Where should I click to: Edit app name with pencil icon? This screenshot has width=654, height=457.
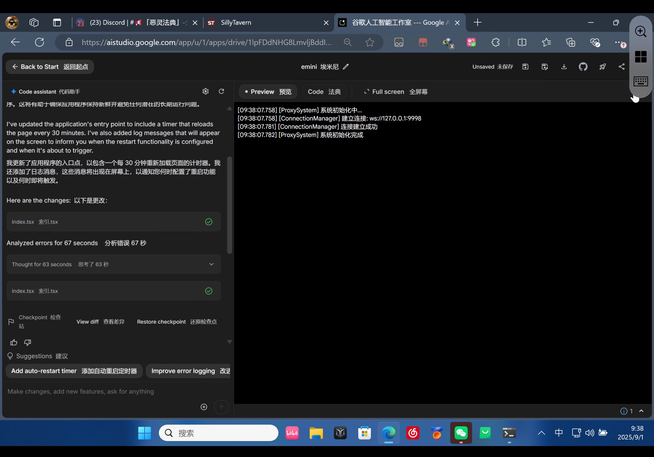click(346, 67)
